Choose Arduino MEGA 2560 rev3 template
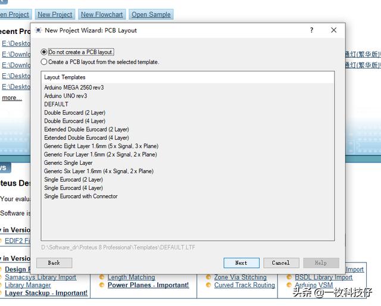The height and width of the screenshot is (306, 381). 74,88
